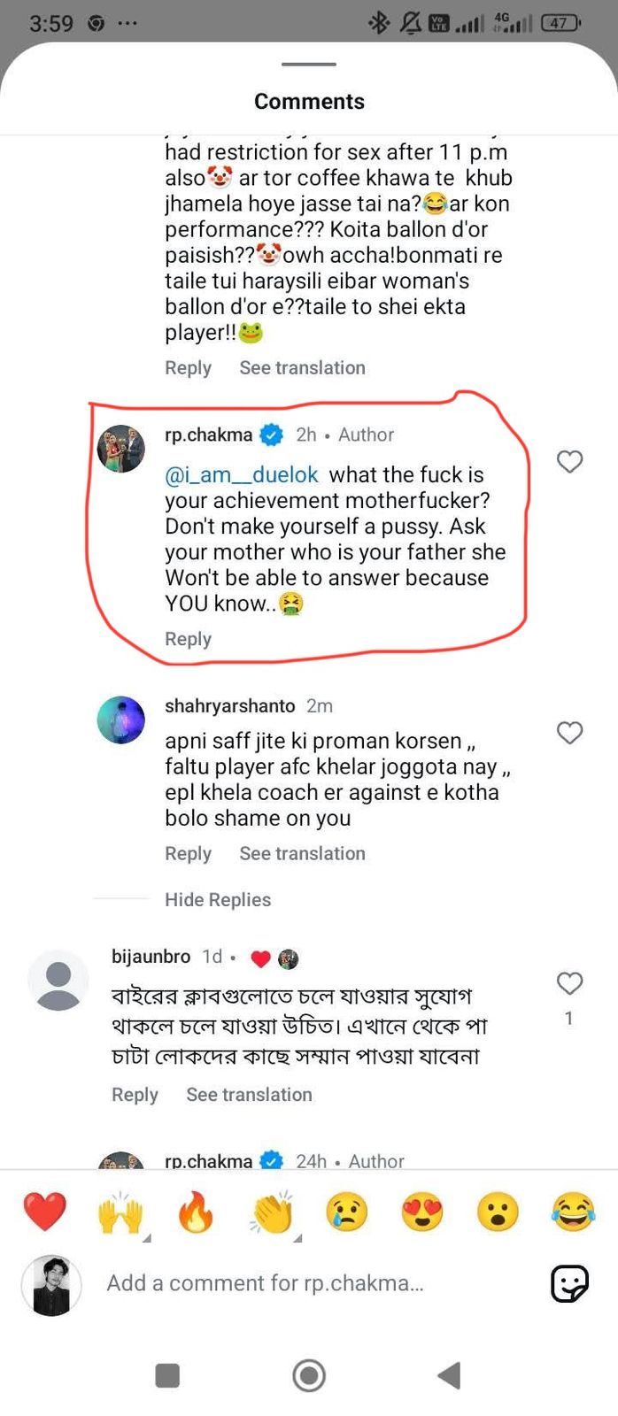Viewport: 618px width, 1416px height.
Task: Open the @i_am__duelok mention link
Action: click(241, 475)
